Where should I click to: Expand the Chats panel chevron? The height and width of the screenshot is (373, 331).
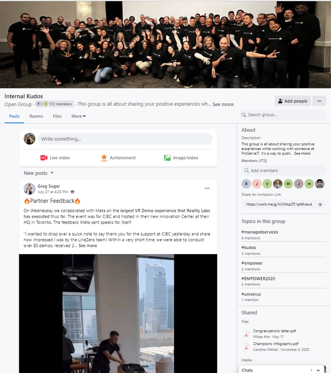(x=318, y=370)
